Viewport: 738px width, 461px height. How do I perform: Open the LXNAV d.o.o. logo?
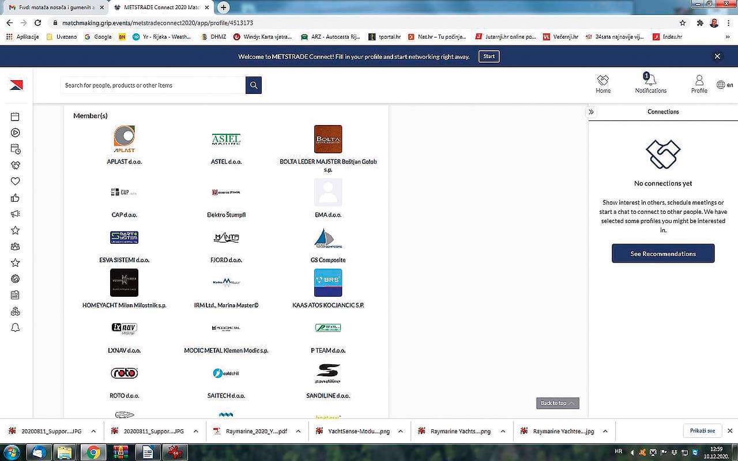125,328
